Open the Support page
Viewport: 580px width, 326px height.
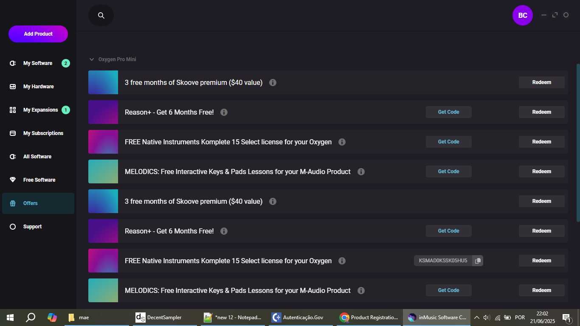pos(38,227)
